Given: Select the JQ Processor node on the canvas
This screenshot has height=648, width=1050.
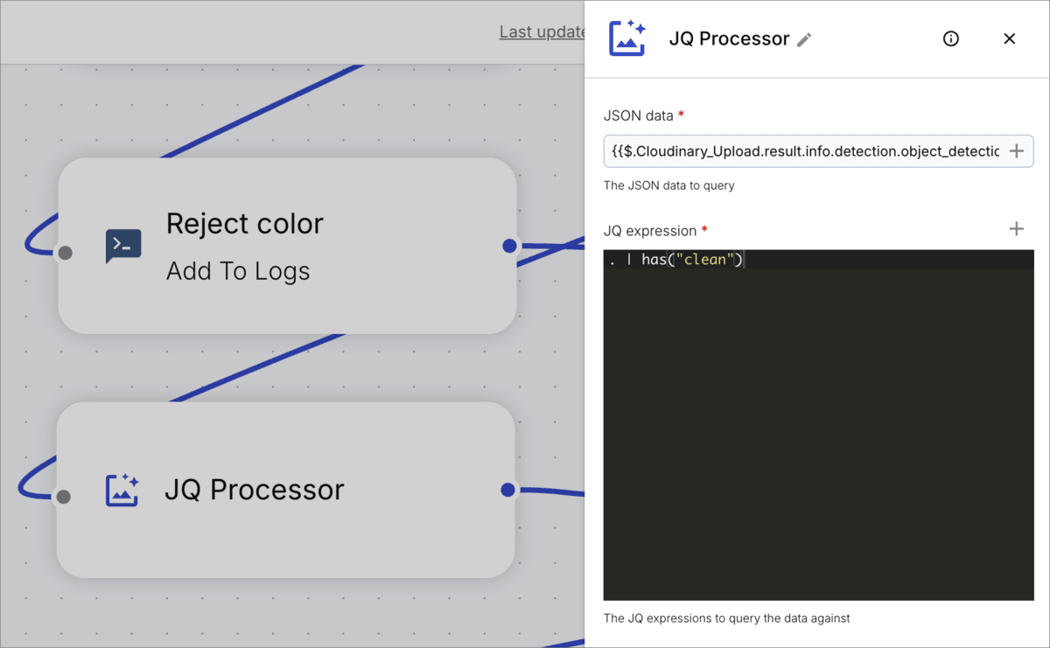Looking at the screenshot, I should coord(285,490).
